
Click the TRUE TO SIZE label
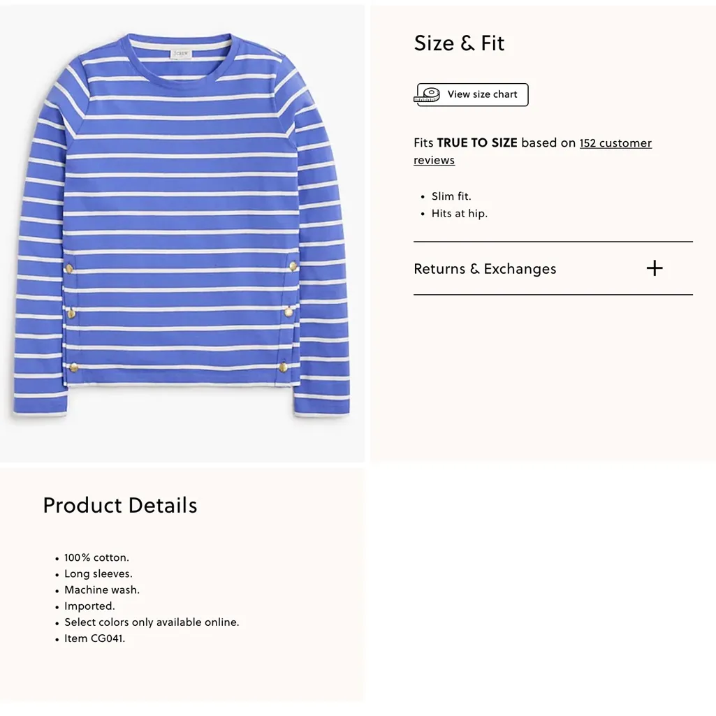pos(477,142)
